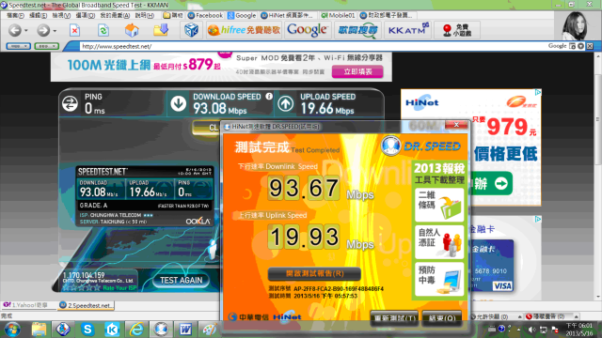Open the Google bookmark link
Screen dimensions: 602x338
(x=242, y=15)
